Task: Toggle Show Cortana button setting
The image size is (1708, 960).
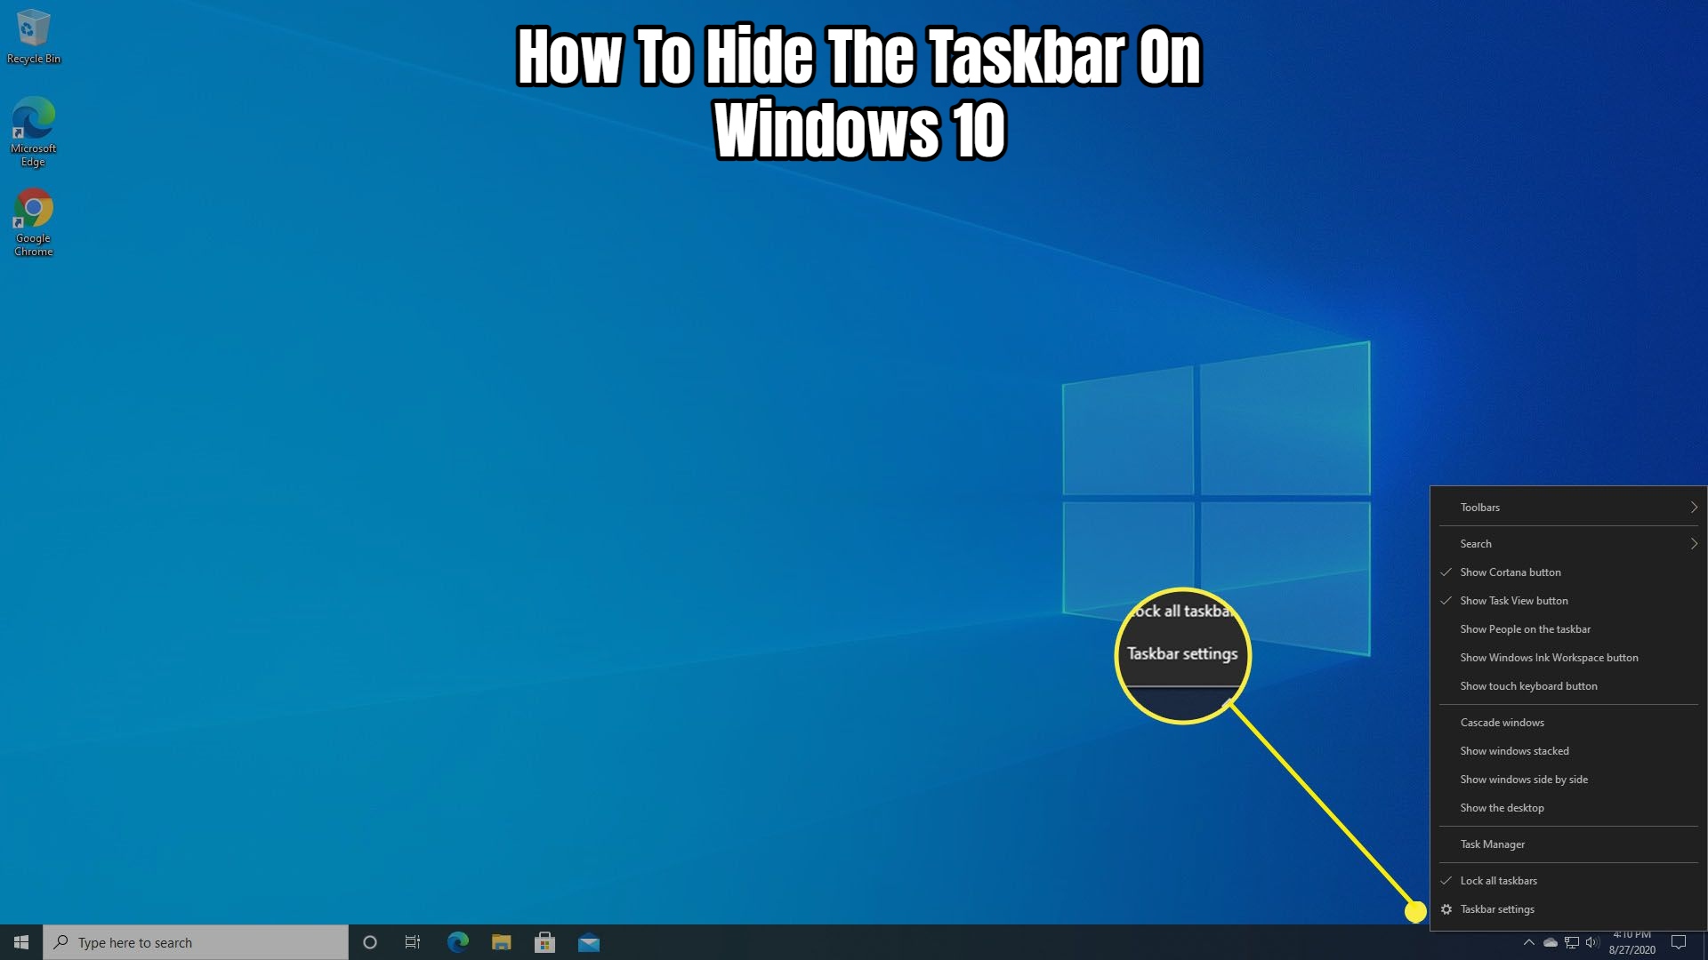Action: click(1511, 571)
